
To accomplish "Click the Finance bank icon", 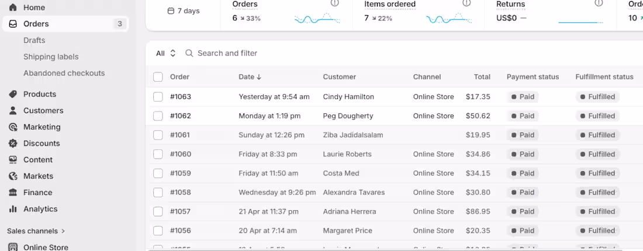I will click(x=13, y=193).
